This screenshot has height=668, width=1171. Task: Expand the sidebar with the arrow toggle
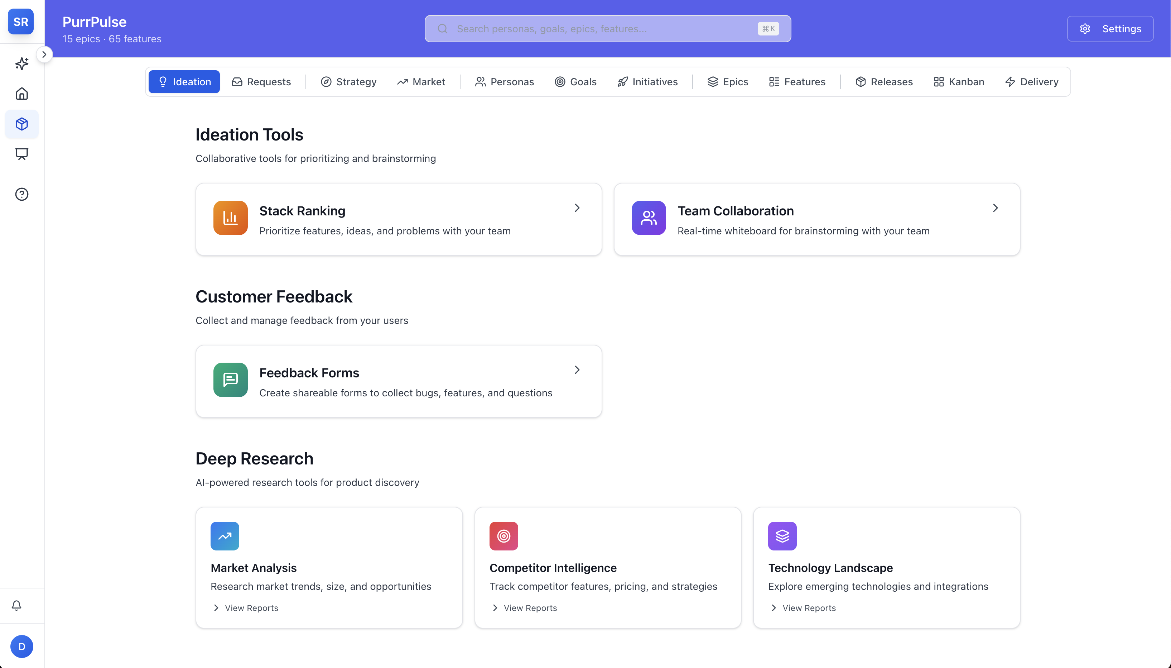(44, 54)
